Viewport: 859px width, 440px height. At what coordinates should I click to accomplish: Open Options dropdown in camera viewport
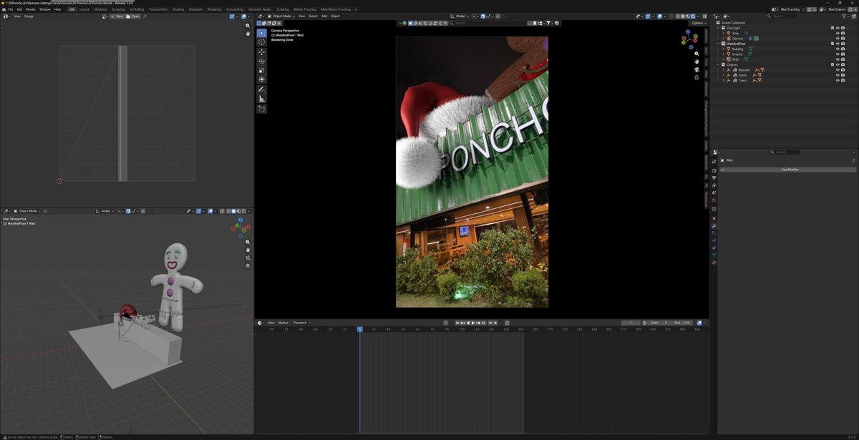(x=699, y=23)
